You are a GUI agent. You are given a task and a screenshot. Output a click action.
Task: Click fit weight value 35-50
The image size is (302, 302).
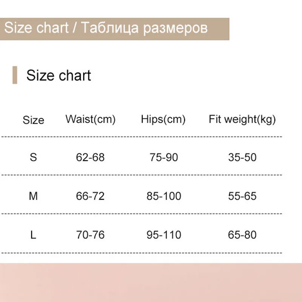(x=242, y=157)
